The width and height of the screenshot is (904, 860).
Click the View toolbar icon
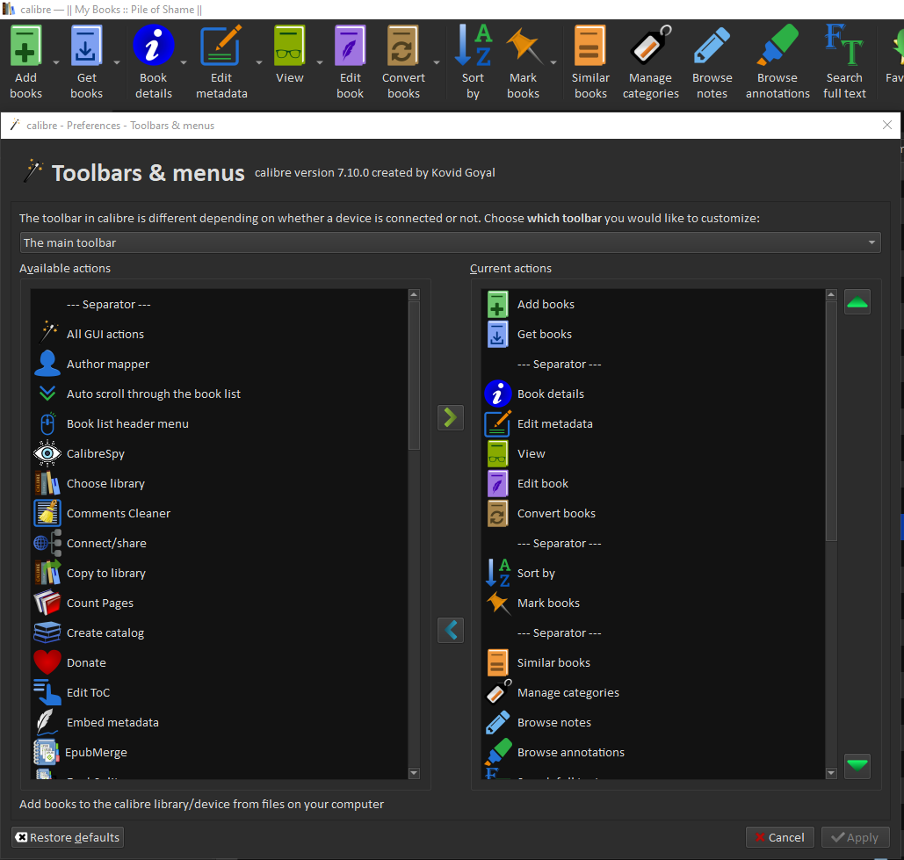pyautogui.click(x=289, y=46)
